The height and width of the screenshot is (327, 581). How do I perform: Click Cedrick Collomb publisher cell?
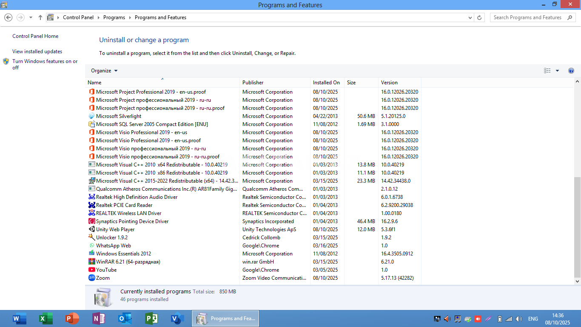pos(261,238)
